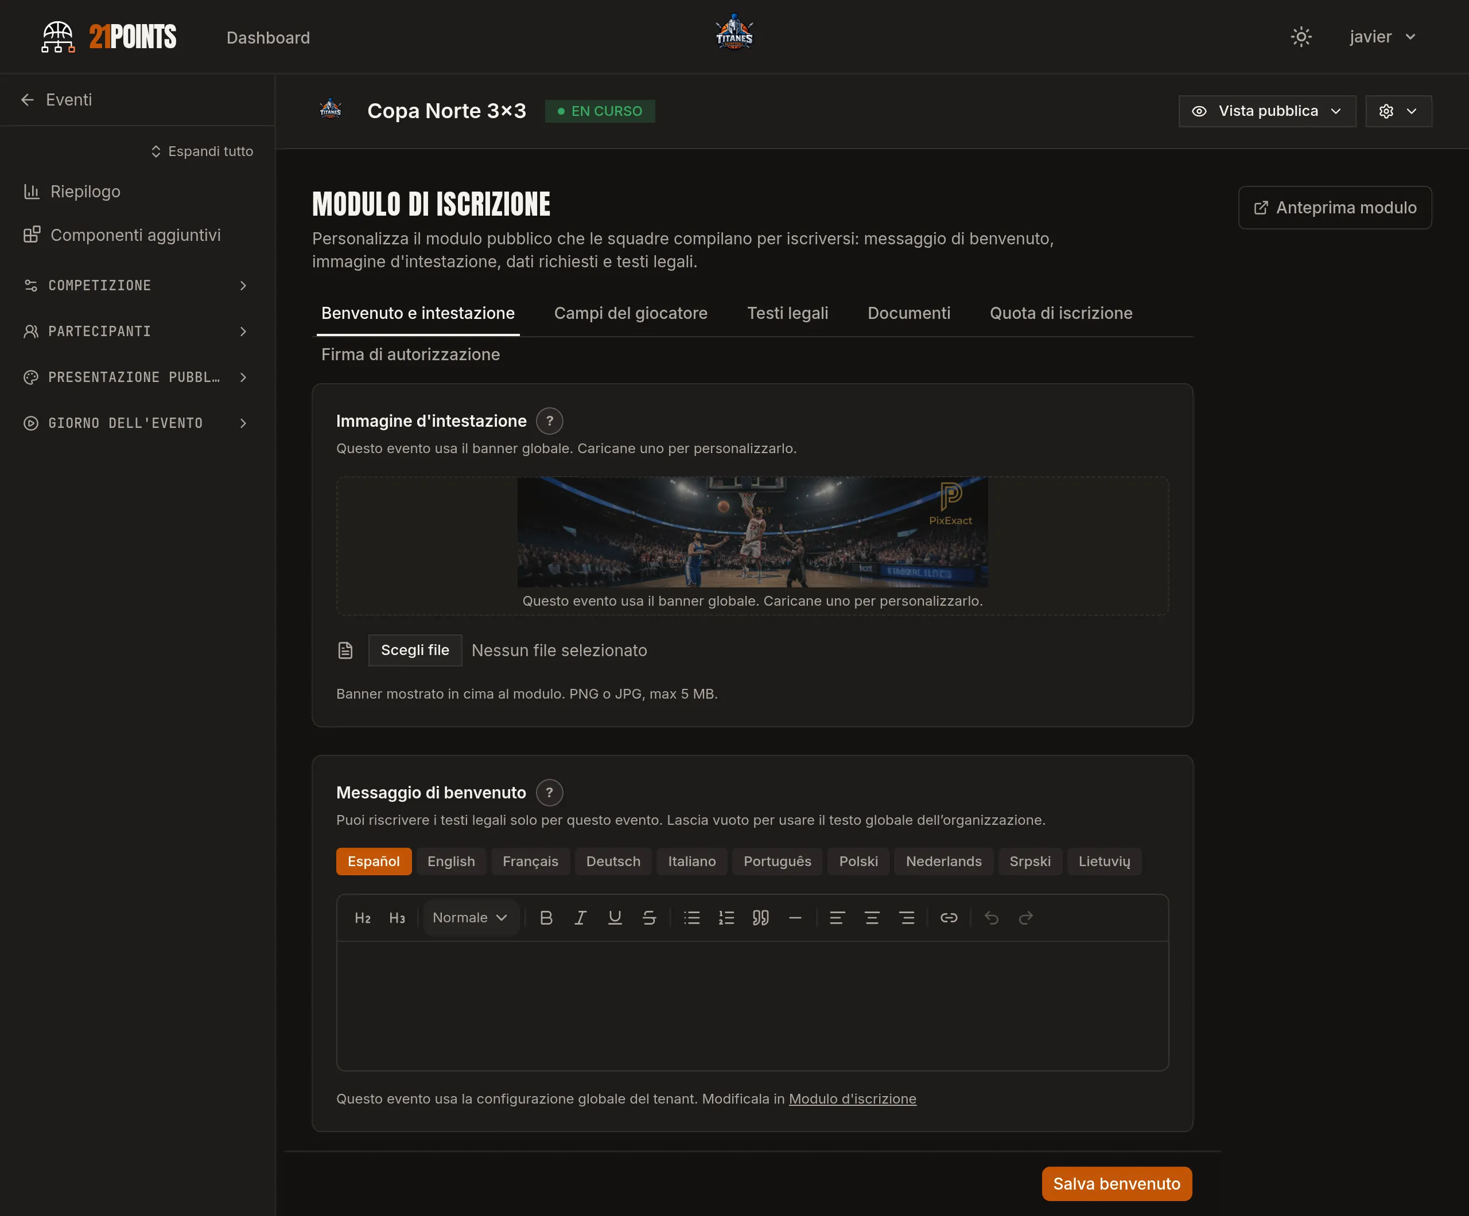Open the Titanes team logo in top bar

click(x=734, y=33)
